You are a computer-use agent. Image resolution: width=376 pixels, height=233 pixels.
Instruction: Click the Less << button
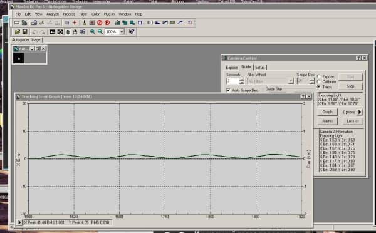352,121
